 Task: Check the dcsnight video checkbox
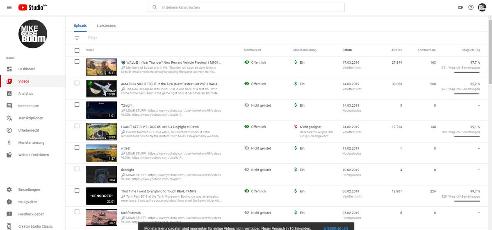coord(77,169)
